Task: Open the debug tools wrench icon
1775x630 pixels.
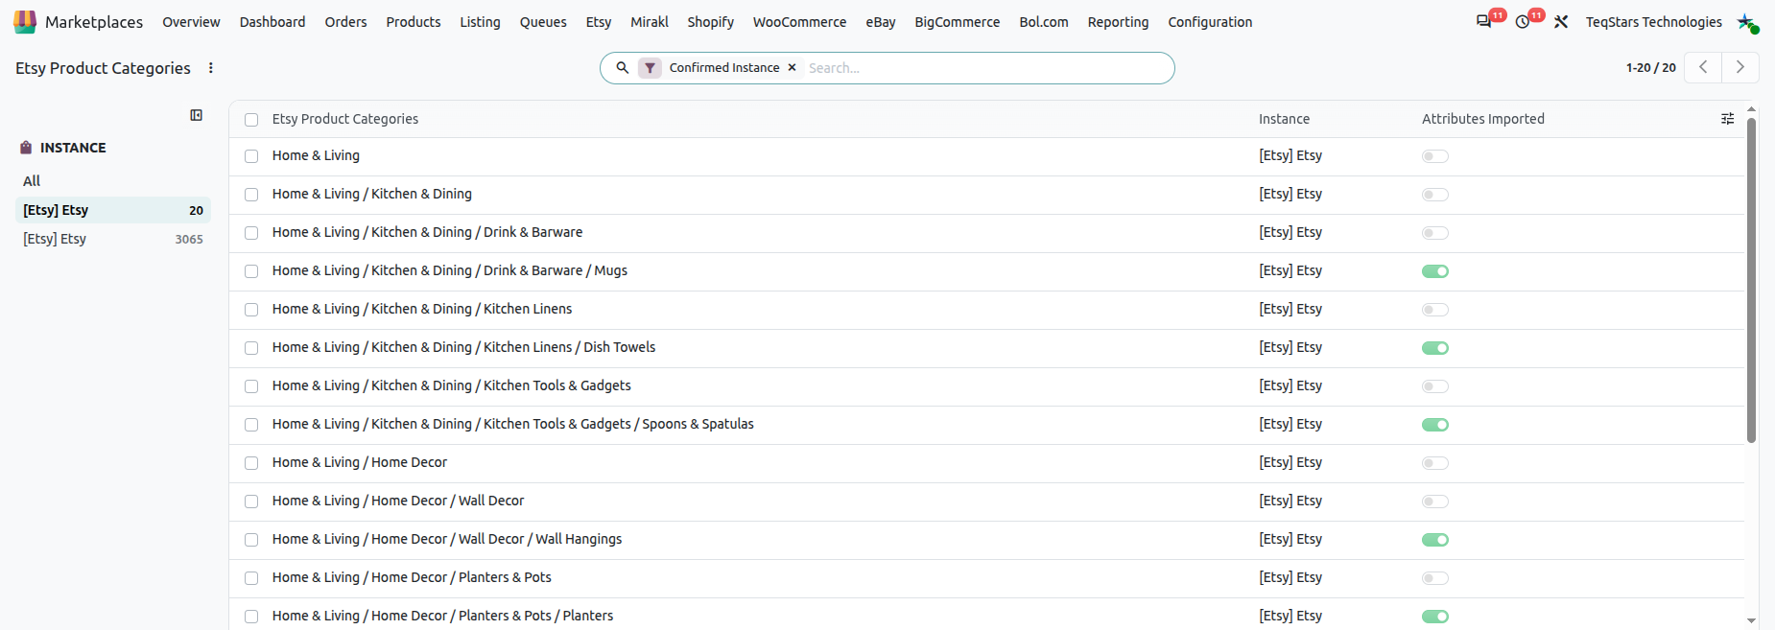Action: pyautogui.click(x=1561, y=22)
